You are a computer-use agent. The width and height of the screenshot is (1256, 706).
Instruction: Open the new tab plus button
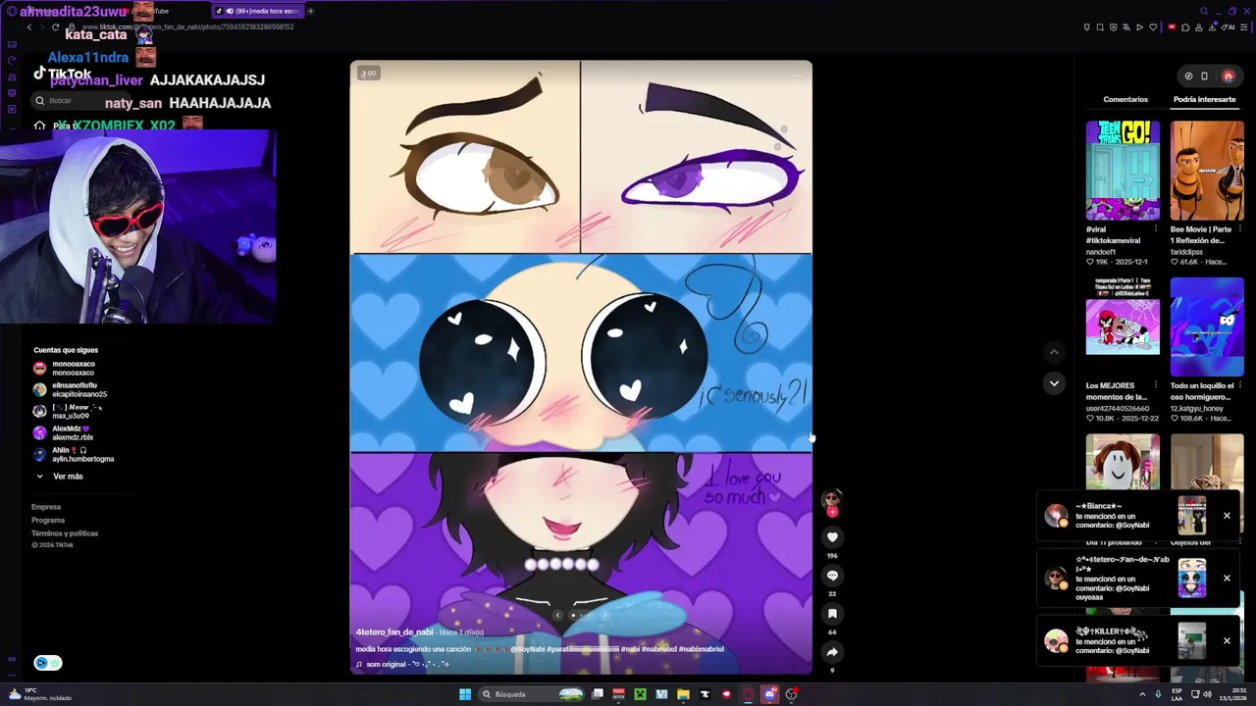pyautogui.click(x=310, y=11)
